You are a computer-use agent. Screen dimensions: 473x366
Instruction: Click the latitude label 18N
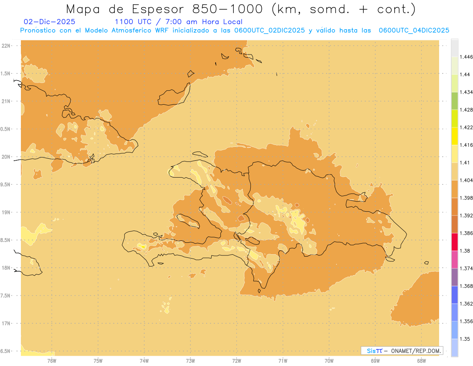click(6, 268)
